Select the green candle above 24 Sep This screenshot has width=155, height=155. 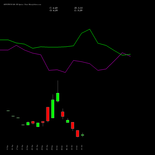tap(38, 125)
